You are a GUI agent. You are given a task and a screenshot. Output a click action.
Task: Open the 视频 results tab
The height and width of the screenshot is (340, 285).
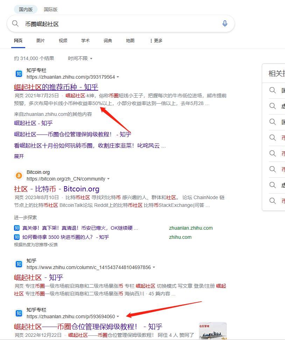pos(63,40)
